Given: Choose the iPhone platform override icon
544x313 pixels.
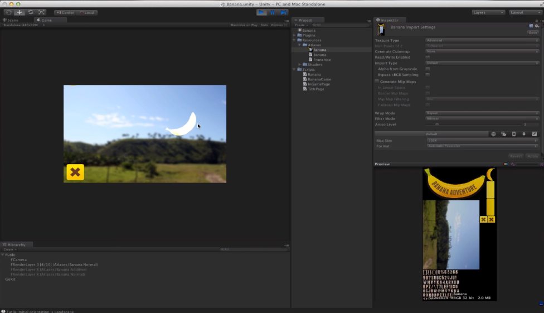Looking at the screenshot, I should pyautogui.click(x=514, y=134).
